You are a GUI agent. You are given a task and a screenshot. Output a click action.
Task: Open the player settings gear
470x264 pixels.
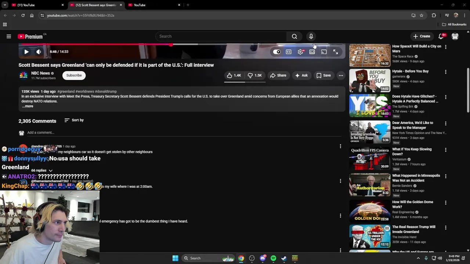point(300,52)
